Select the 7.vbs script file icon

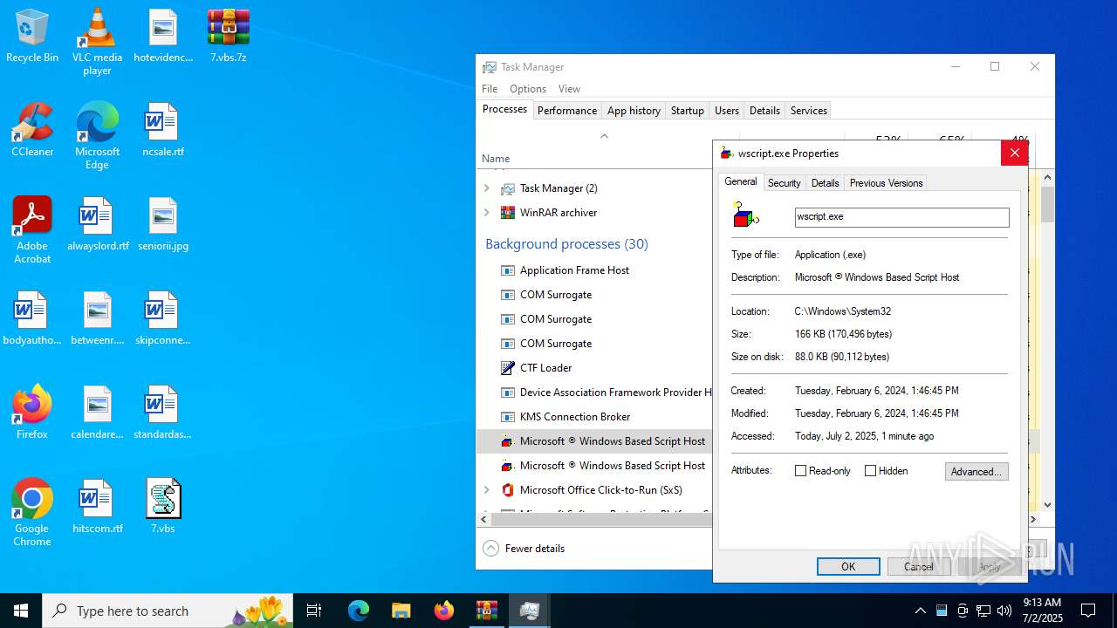click(x=163, y=507)
